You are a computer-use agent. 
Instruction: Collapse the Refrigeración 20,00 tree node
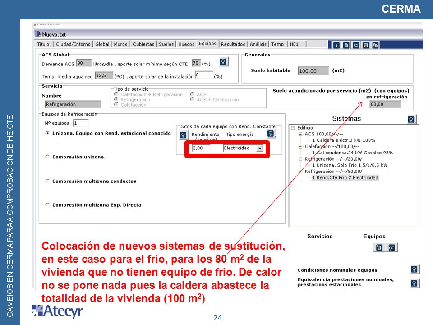pyautogui.click(x=300, y=159)
